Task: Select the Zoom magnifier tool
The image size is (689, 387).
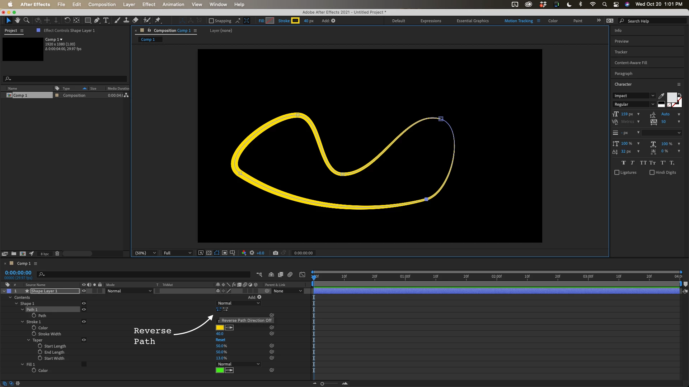Action: [27, 20]
